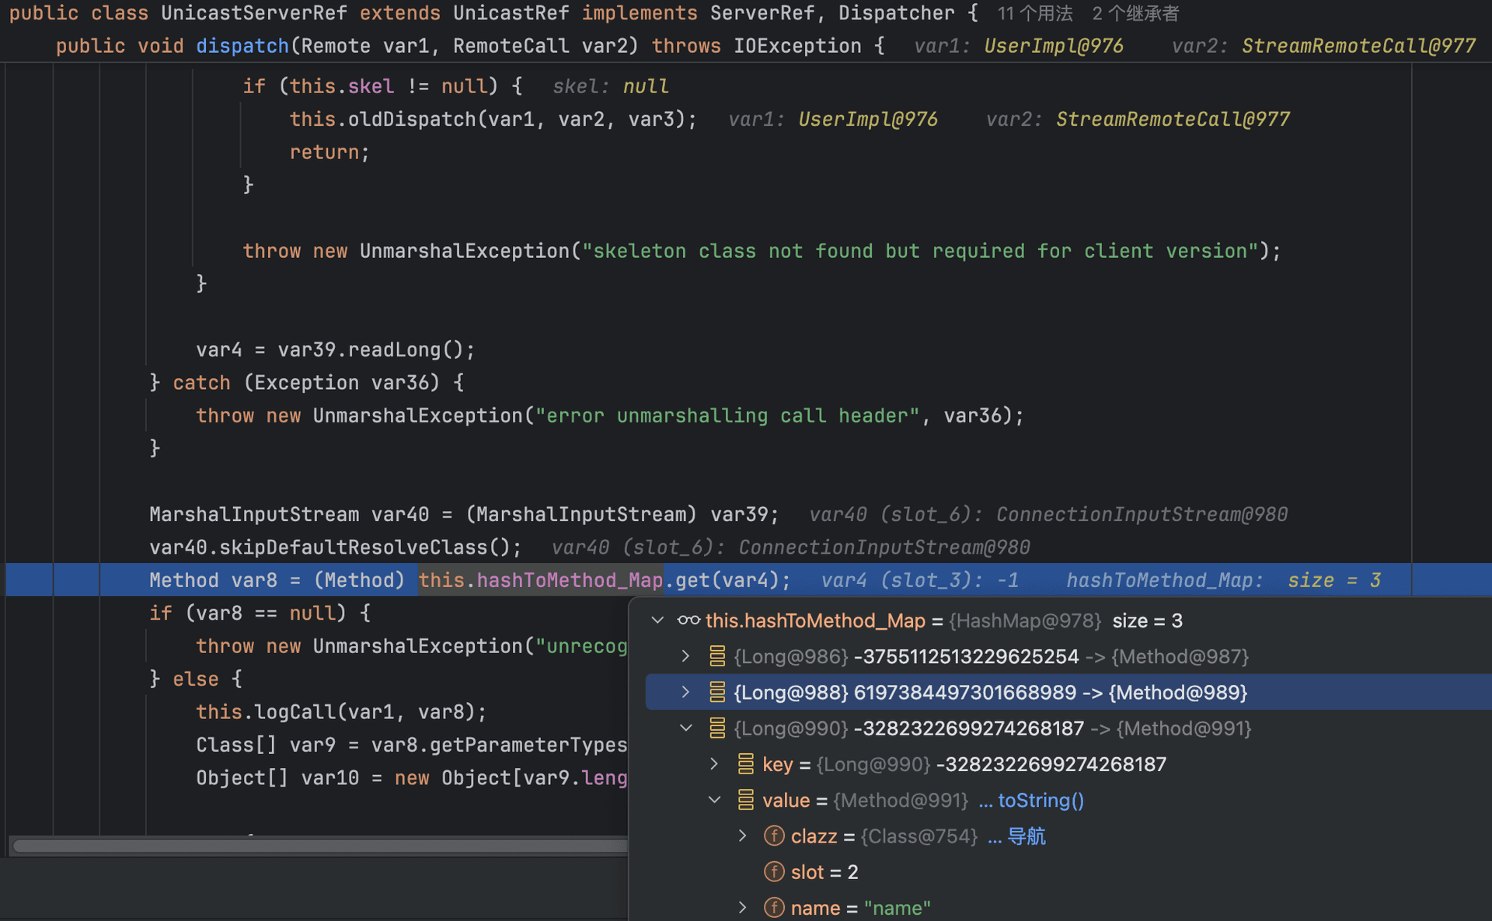Screen dimensions: 1492x921
Task: Select the -3755112513229625254 entry row
Action: pos(1068,656)
